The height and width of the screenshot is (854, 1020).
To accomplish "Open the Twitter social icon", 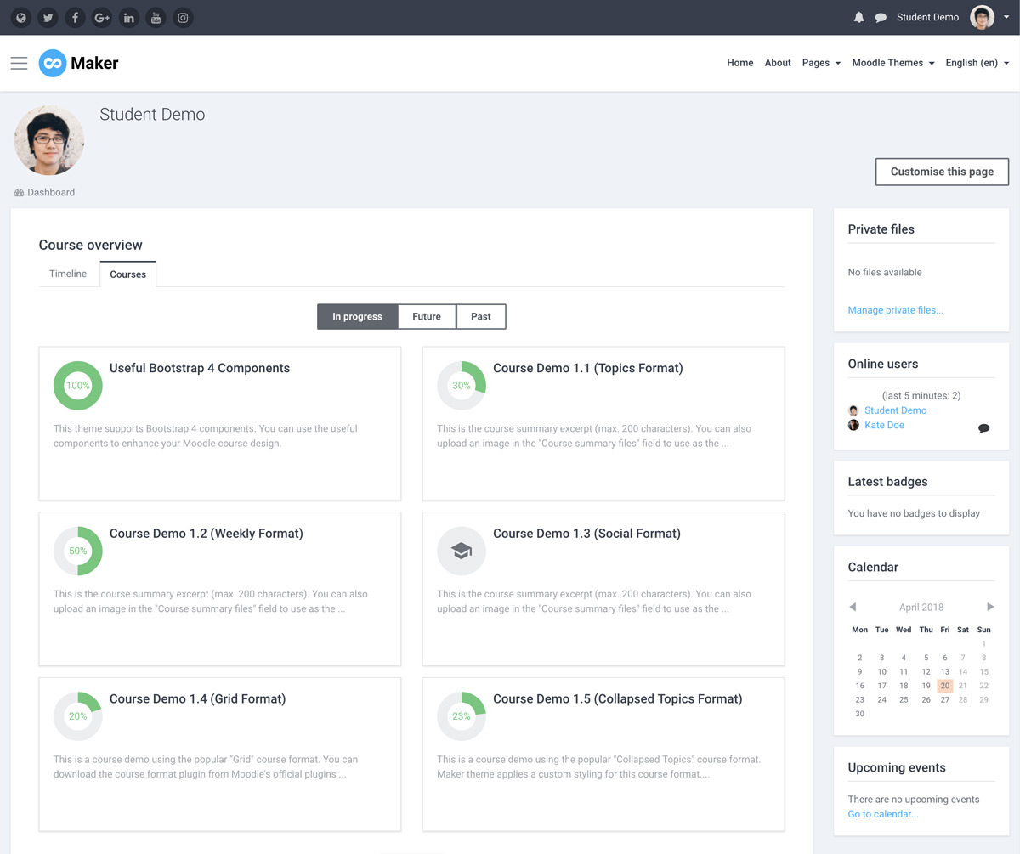I will tap(48, 17).
